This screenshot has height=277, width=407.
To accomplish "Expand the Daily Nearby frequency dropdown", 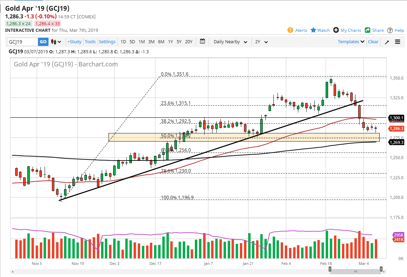I will point(230,42).
